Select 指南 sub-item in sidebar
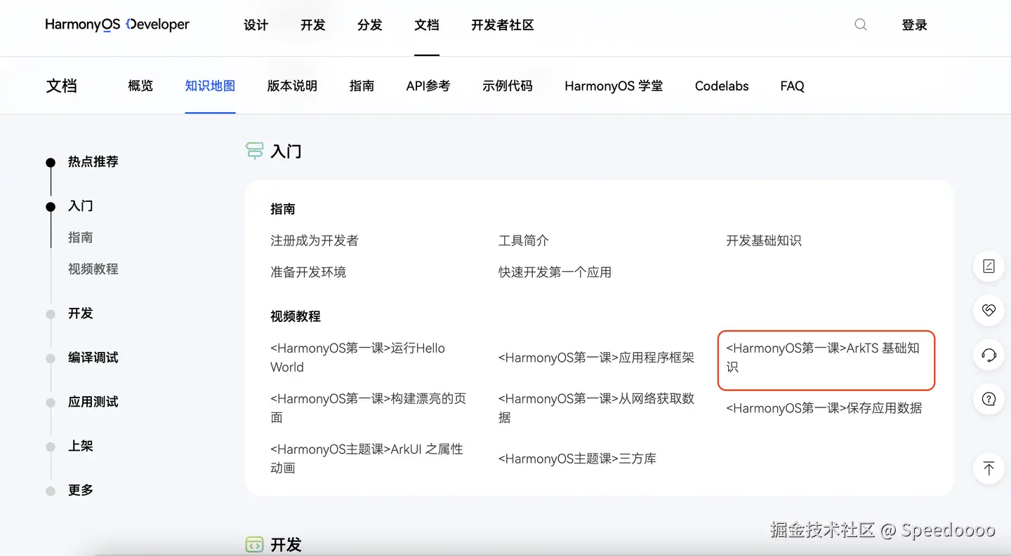This screenshot has width=1011, height=556. point(80,238)
